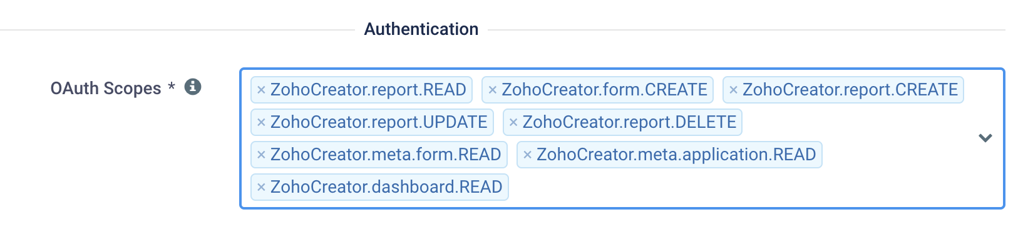1018x227 pixels.
Task: Remove the ZohoCreator.meta.form.READ scope tag
Action: click(x=261, y=155)
